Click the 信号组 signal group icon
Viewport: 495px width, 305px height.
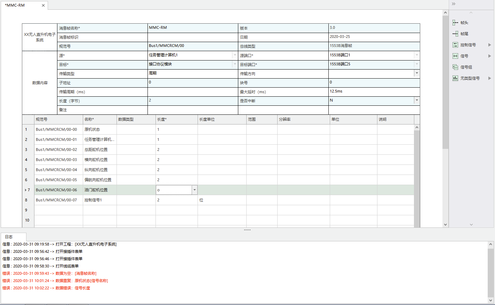[455, 67]
